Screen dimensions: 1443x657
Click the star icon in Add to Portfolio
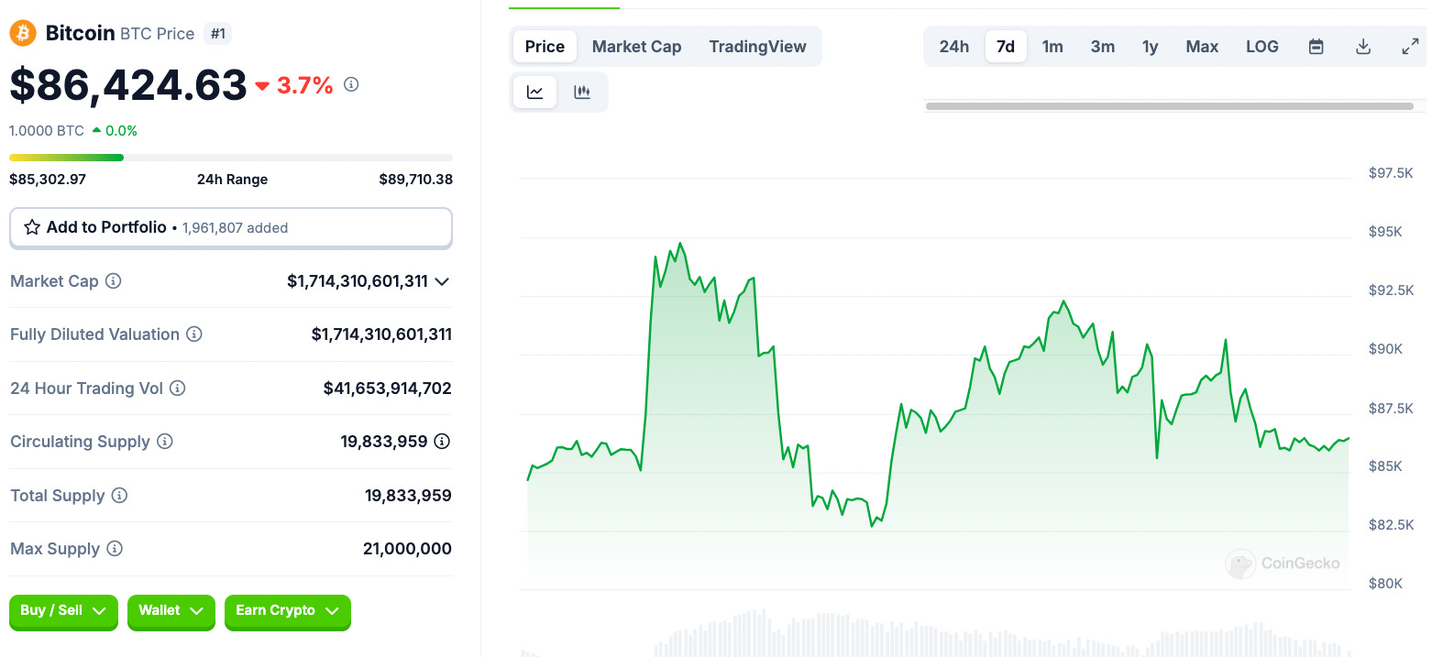click(32, 227)
